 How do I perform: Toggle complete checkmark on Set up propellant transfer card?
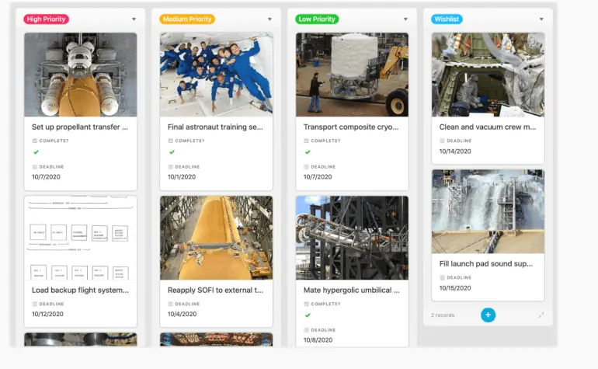tap(37, 152)
